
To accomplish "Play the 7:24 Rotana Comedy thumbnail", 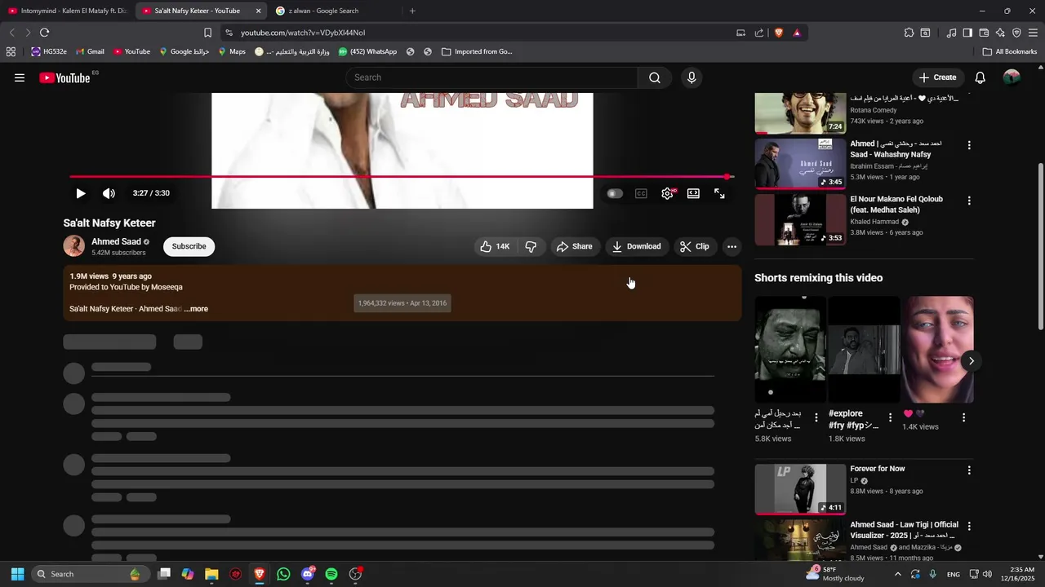I will click(800, 113).
